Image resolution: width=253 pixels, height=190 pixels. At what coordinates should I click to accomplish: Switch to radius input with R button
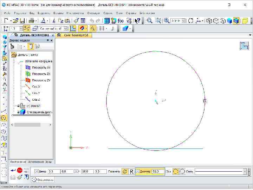(131, 172)
